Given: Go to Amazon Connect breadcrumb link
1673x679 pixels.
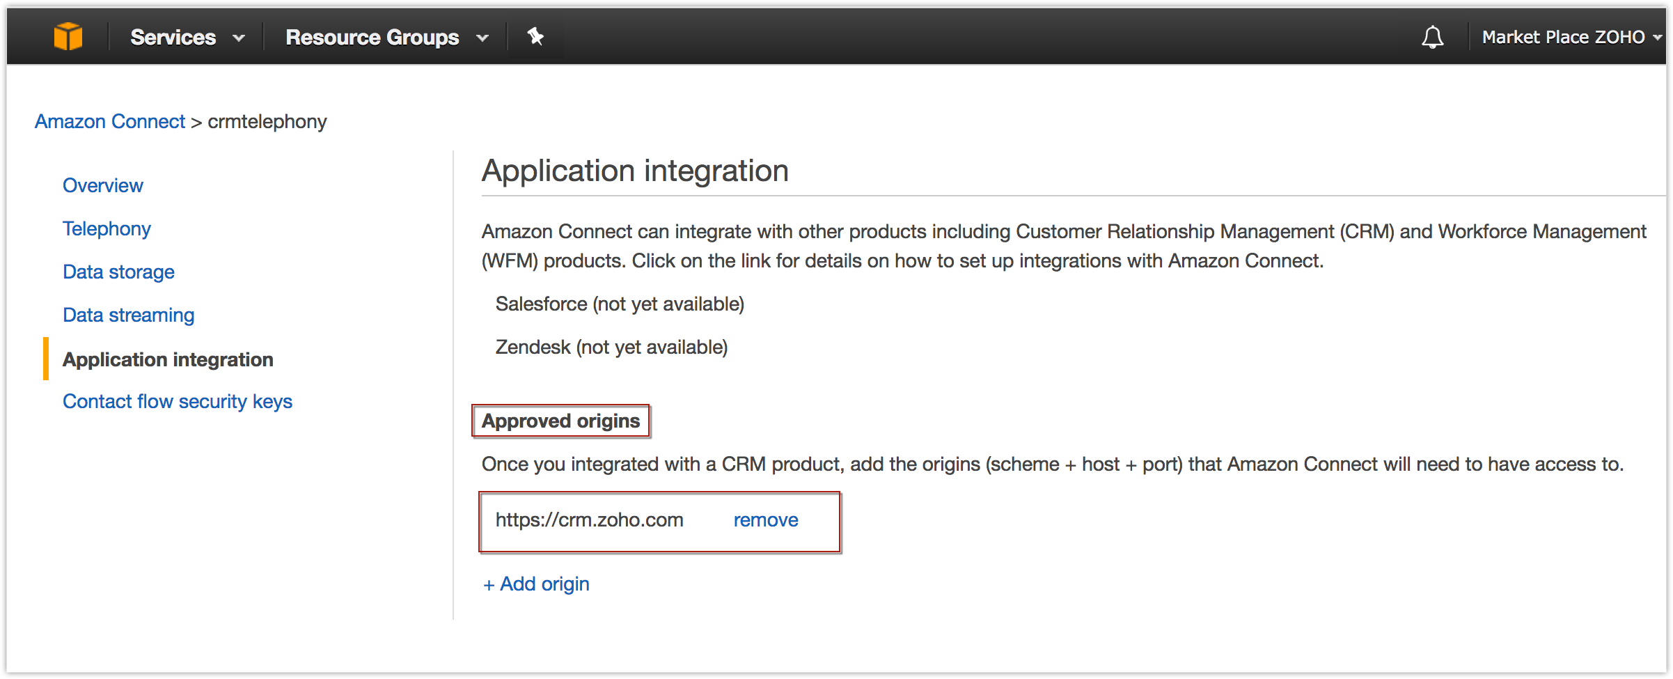Looking at the screenshot, I should [110, 122].
